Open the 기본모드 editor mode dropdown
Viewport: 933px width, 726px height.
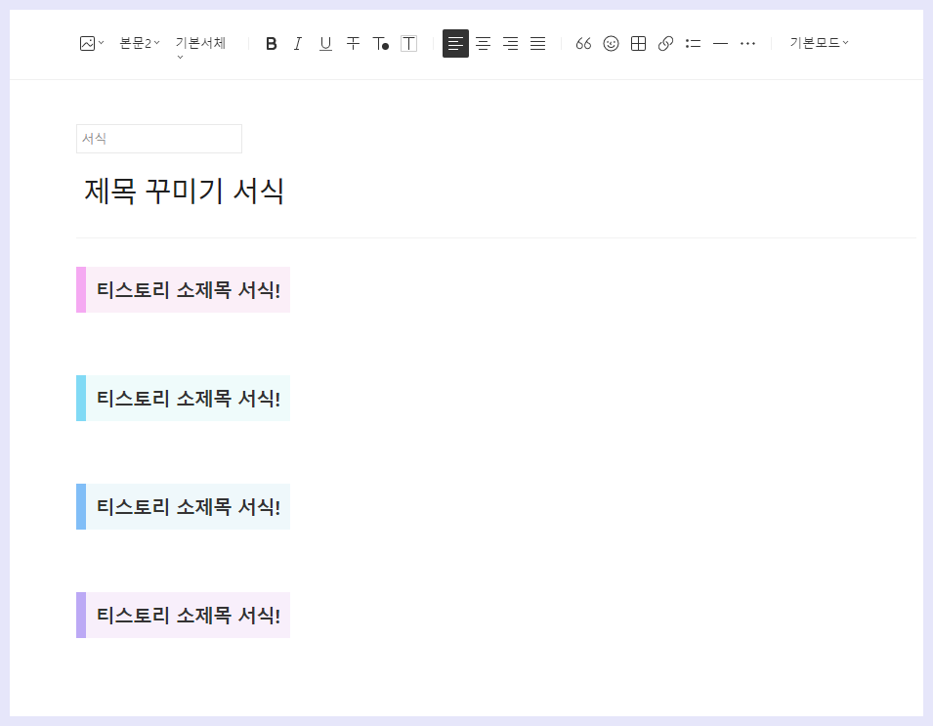tap(819, 43)
